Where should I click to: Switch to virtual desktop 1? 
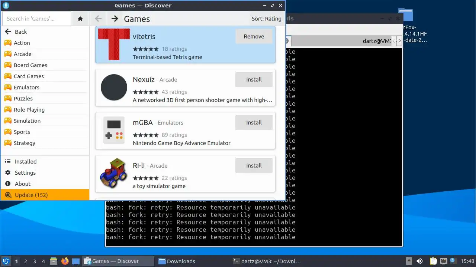click(16, 261)
